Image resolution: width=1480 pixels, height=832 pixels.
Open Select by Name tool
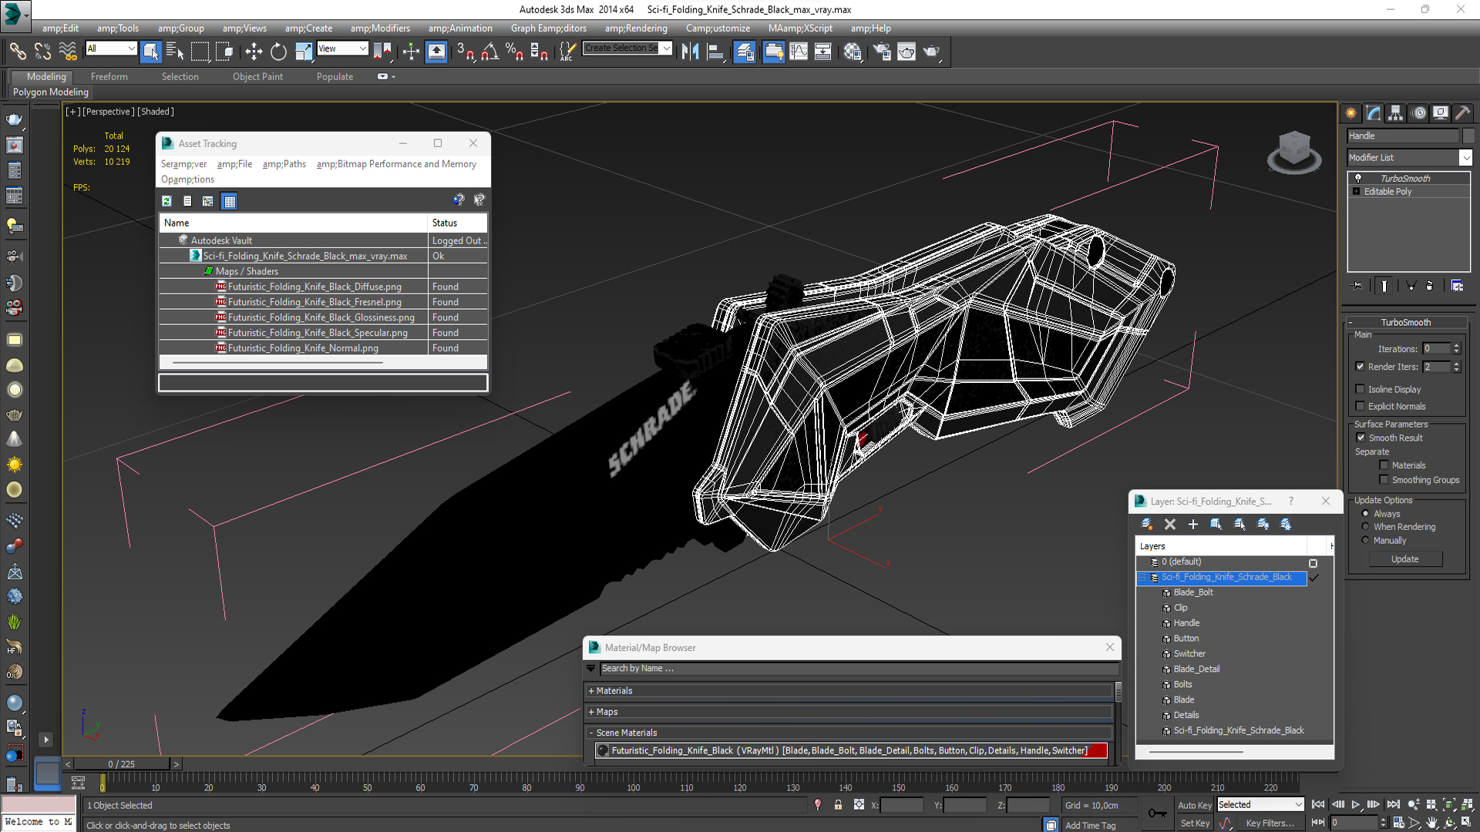click(175, 52)
